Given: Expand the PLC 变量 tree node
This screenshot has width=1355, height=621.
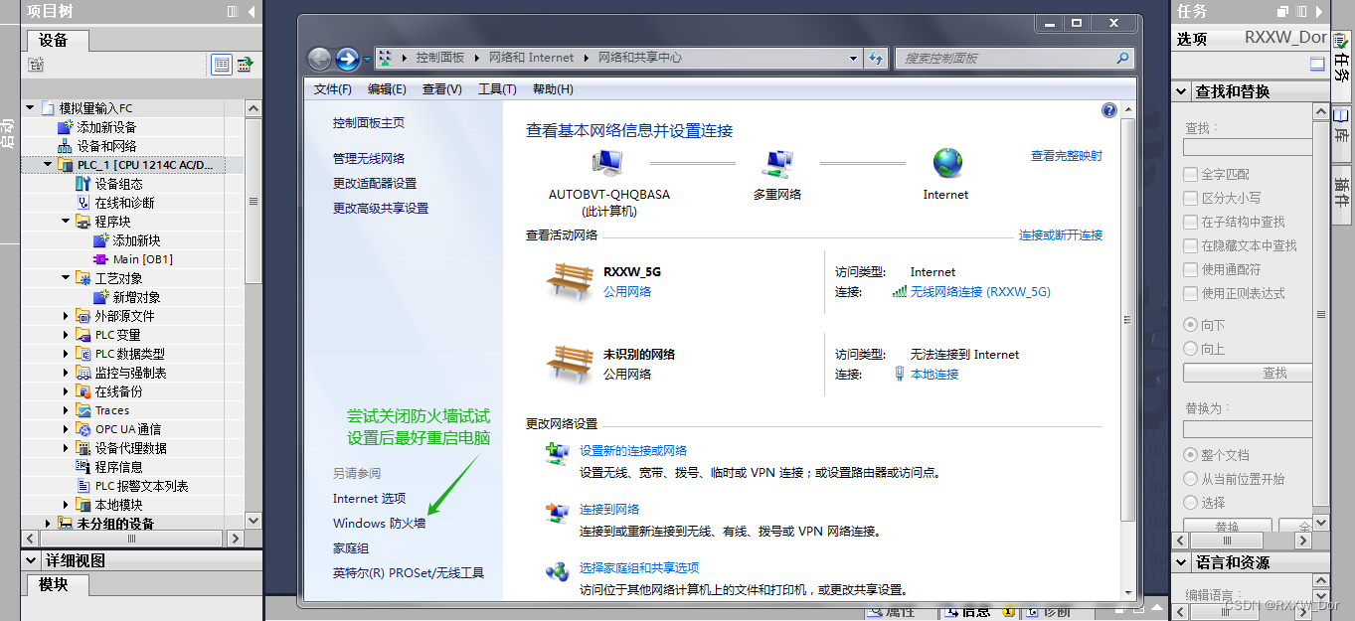Looking at the screenshot, I should (x=66, y=335).
